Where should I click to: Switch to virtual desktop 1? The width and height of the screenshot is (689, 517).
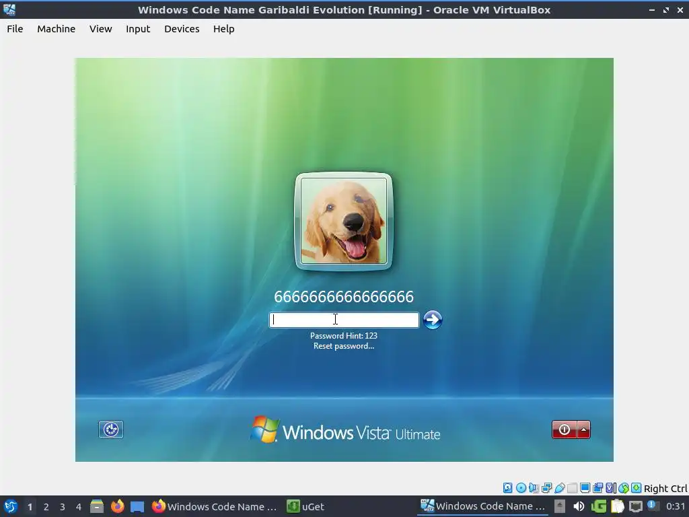click(x=30, y=507)
